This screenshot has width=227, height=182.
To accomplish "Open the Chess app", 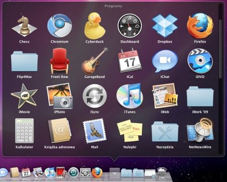I will (24, 26).
